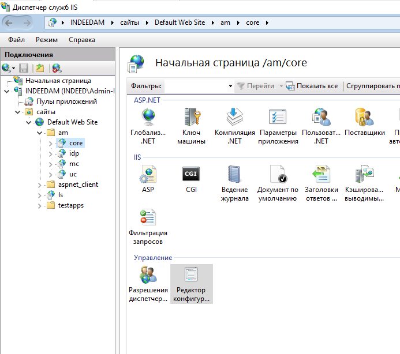Open the filter dropdown arrow

point(230,86)
